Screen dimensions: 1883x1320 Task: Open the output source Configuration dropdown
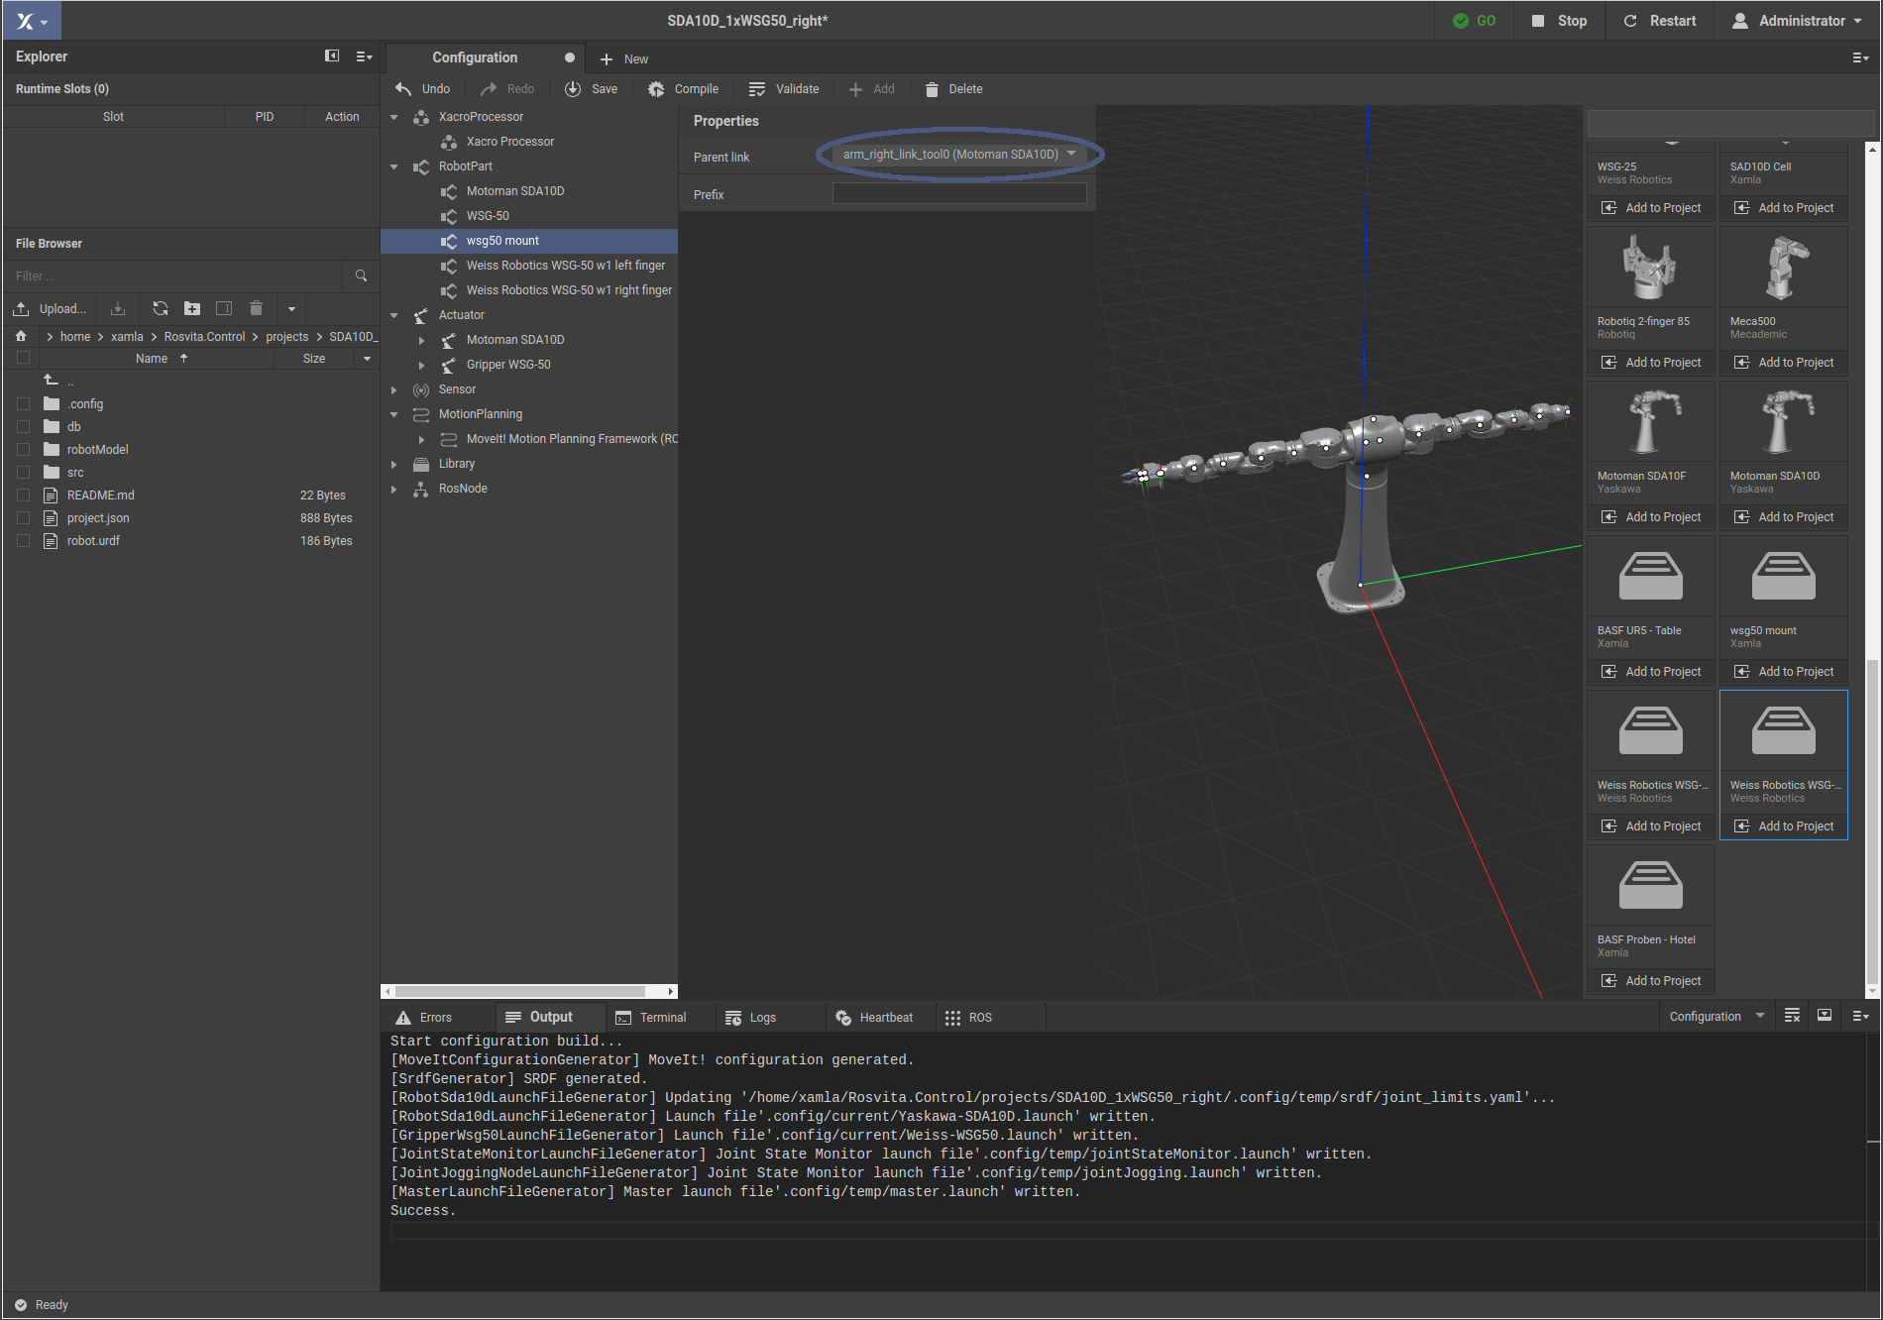(1717, 1017)
